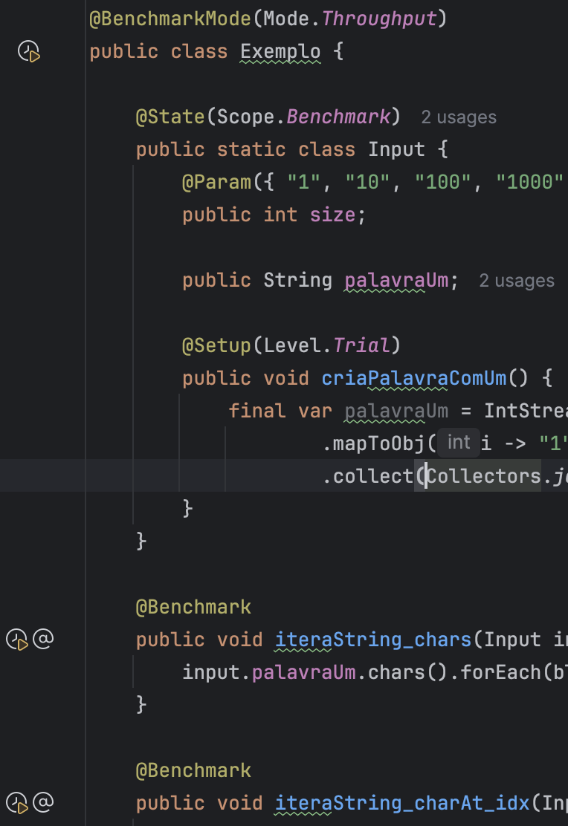The height and width of the screenshot is (826, 568).
Task: Click the 'int' inlay type hint
Action: (458, 443)
